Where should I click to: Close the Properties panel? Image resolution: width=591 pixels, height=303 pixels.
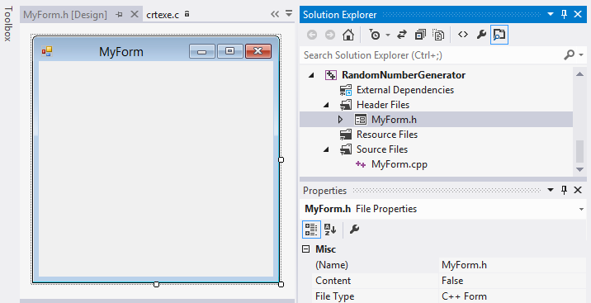(578, 190)
